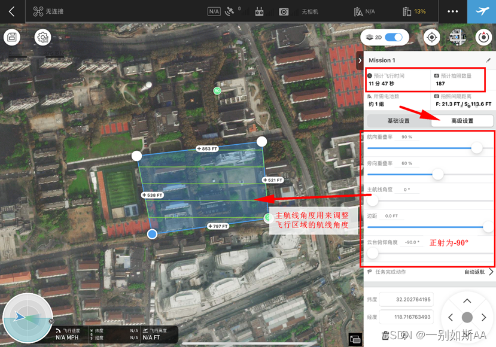Screen dimensions: 496x347
Task: Open the mission settings gear icon
Action: (x=42, y=38)
